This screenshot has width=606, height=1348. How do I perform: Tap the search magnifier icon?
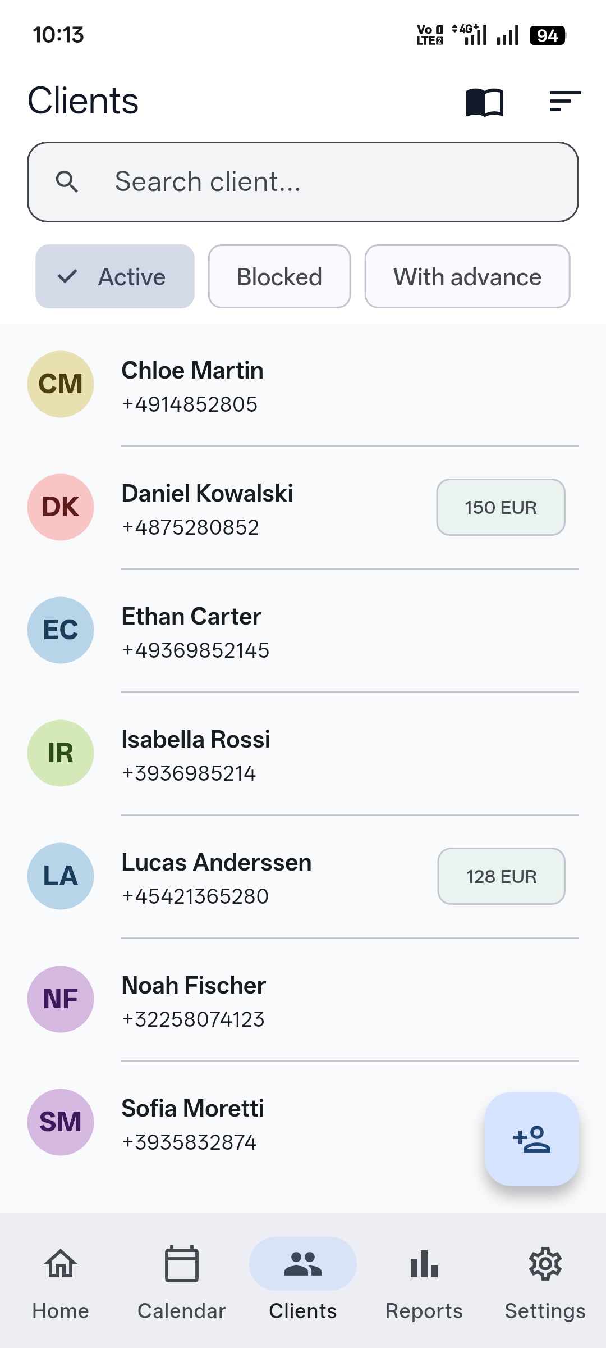coord(67,181)
